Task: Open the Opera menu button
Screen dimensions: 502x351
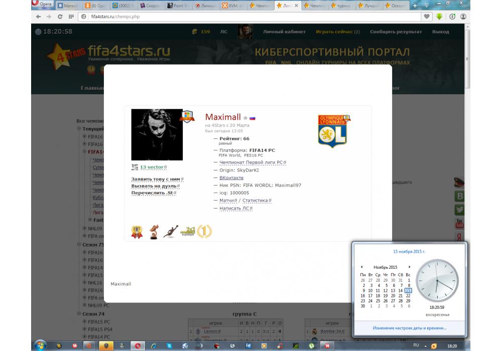Action: tap(42, 4)
